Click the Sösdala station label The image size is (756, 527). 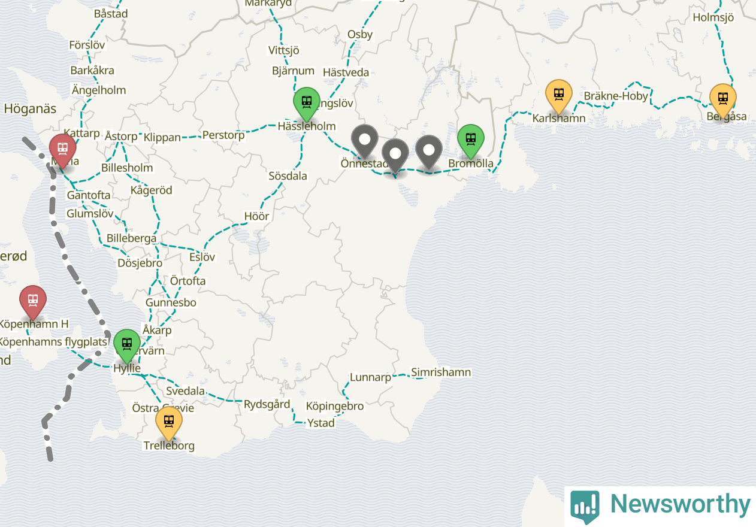click(288, 176)
